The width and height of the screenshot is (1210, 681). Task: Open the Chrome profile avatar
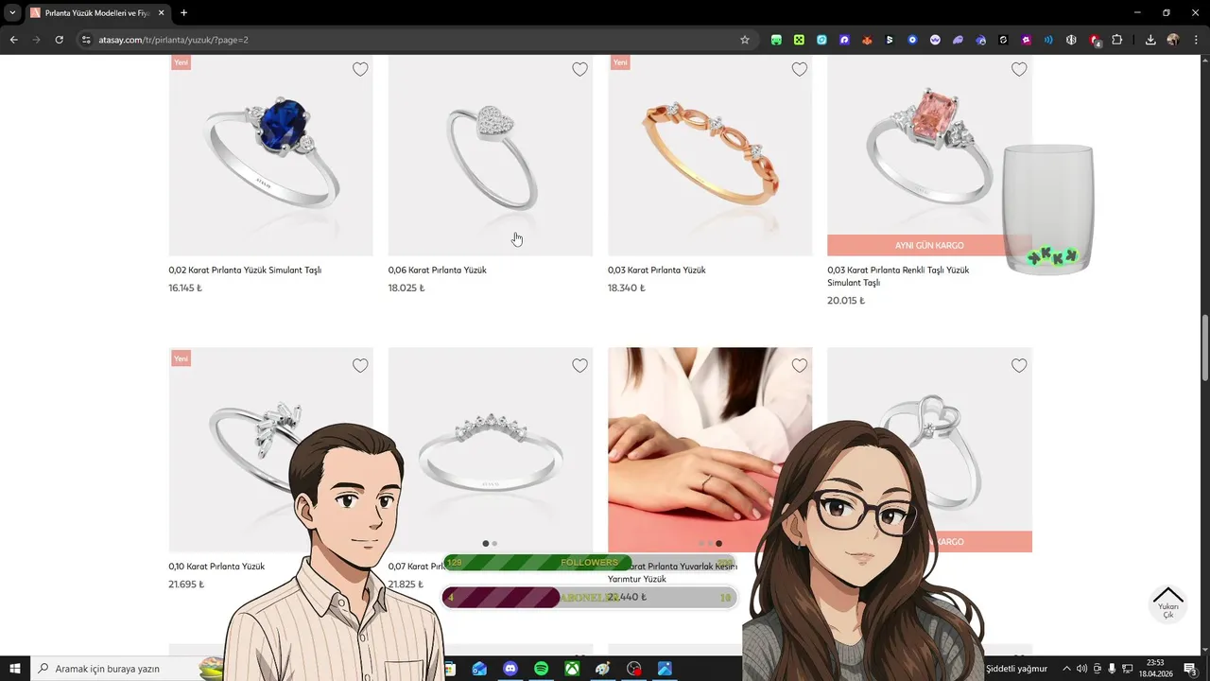1173,40
